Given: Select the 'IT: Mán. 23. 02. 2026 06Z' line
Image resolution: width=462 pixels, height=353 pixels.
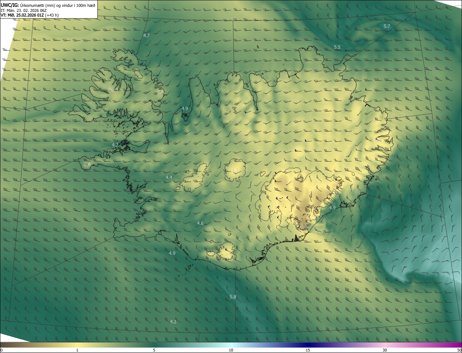Looking at the screenshot, I should pyautogui.click(x=24, y=10).
